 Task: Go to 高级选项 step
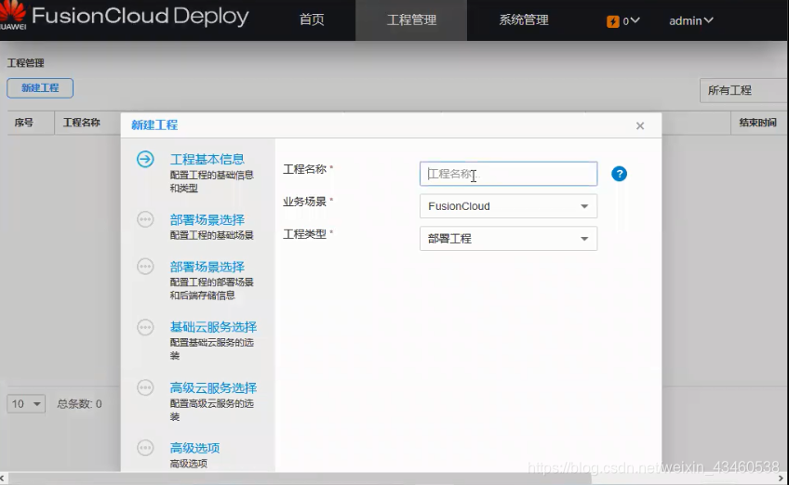[194, 447]
